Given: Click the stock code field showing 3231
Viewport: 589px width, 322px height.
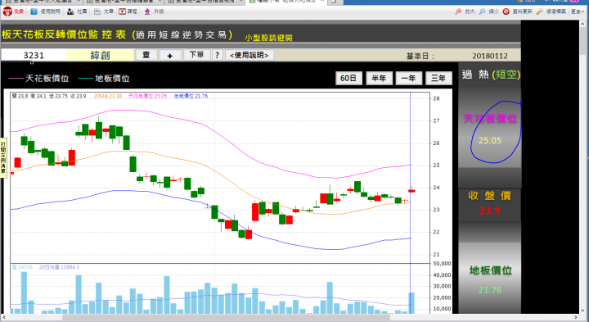Looking at the screenshot, I should pyautogui.click(x=34, y=55).
